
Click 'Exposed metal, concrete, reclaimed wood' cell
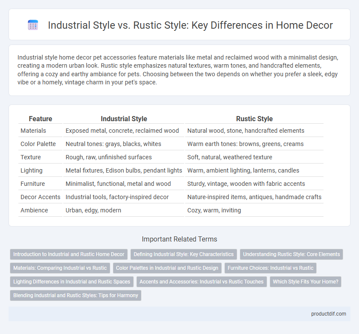pyautogui.click(x=124, y=131)
